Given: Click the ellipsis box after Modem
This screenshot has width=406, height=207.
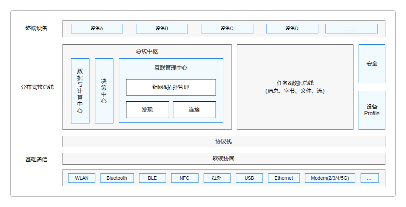Looking at the screenshot, I should pyautogui.click(x=370, y=178).
